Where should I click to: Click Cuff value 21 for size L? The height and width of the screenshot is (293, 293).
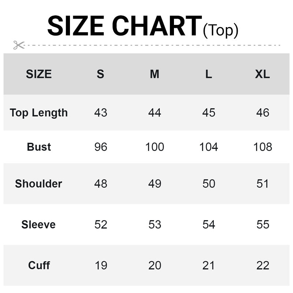click(x=209, y=265)
